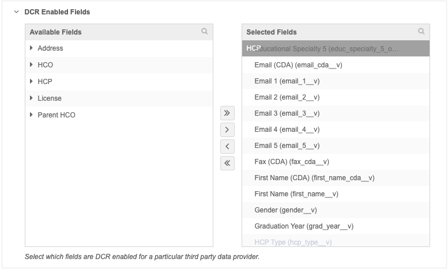Screen dimensions: 448x270
Task: Click the search icon in Selected Fields
Action: click(x=421, y=32)
